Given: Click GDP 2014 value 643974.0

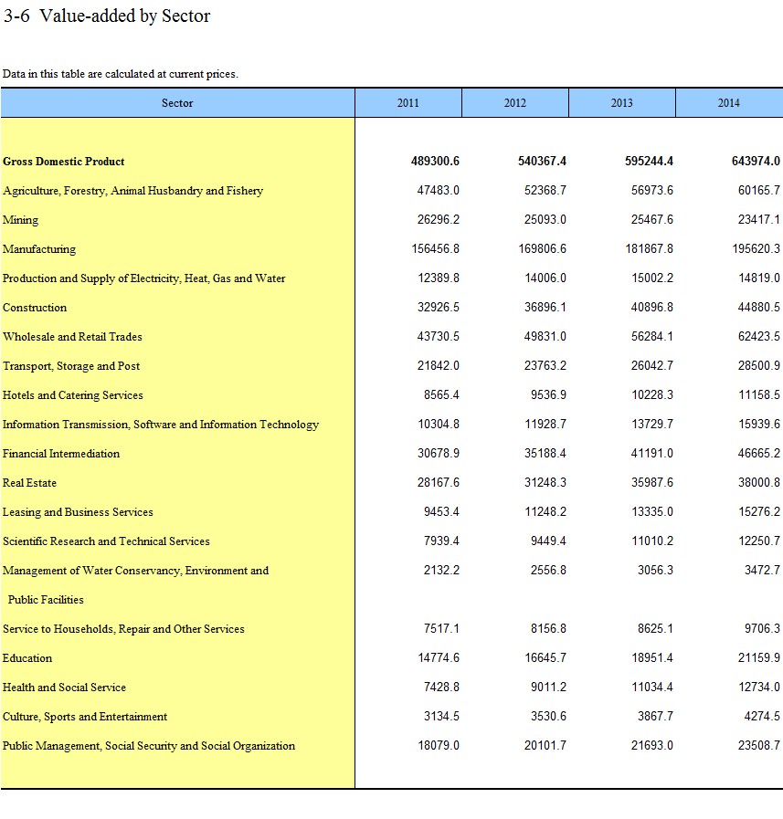Looking at the screenshot, I should tap(756, 162).
